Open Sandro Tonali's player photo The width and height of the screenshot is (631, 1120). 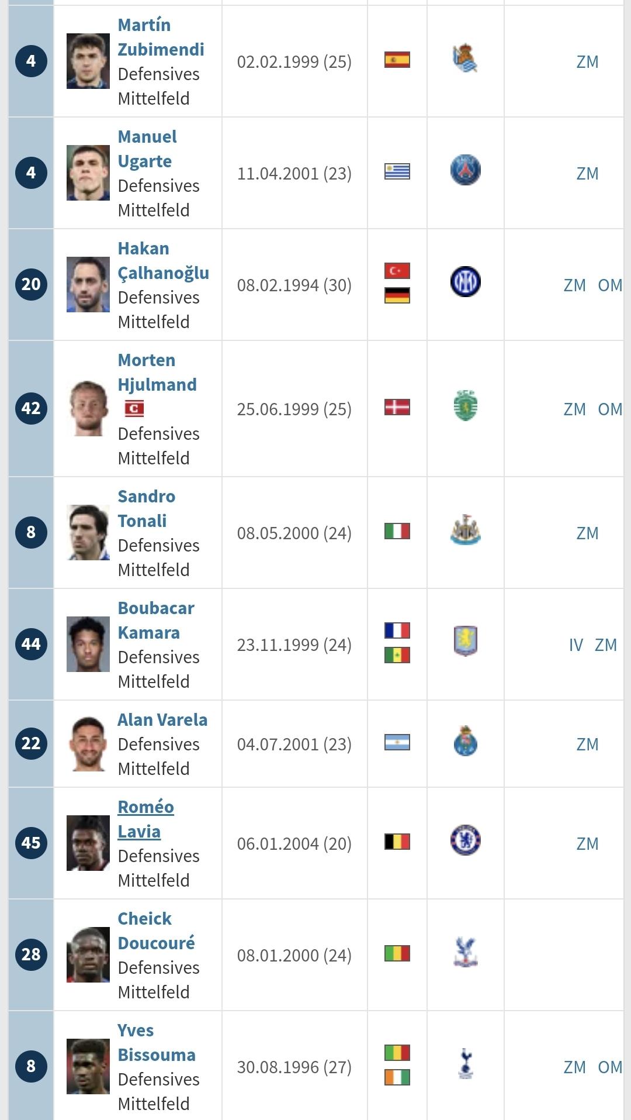coord(88,532)
